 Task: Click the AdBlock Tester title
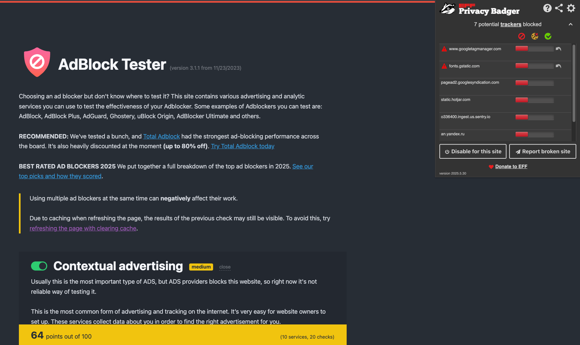112,64
